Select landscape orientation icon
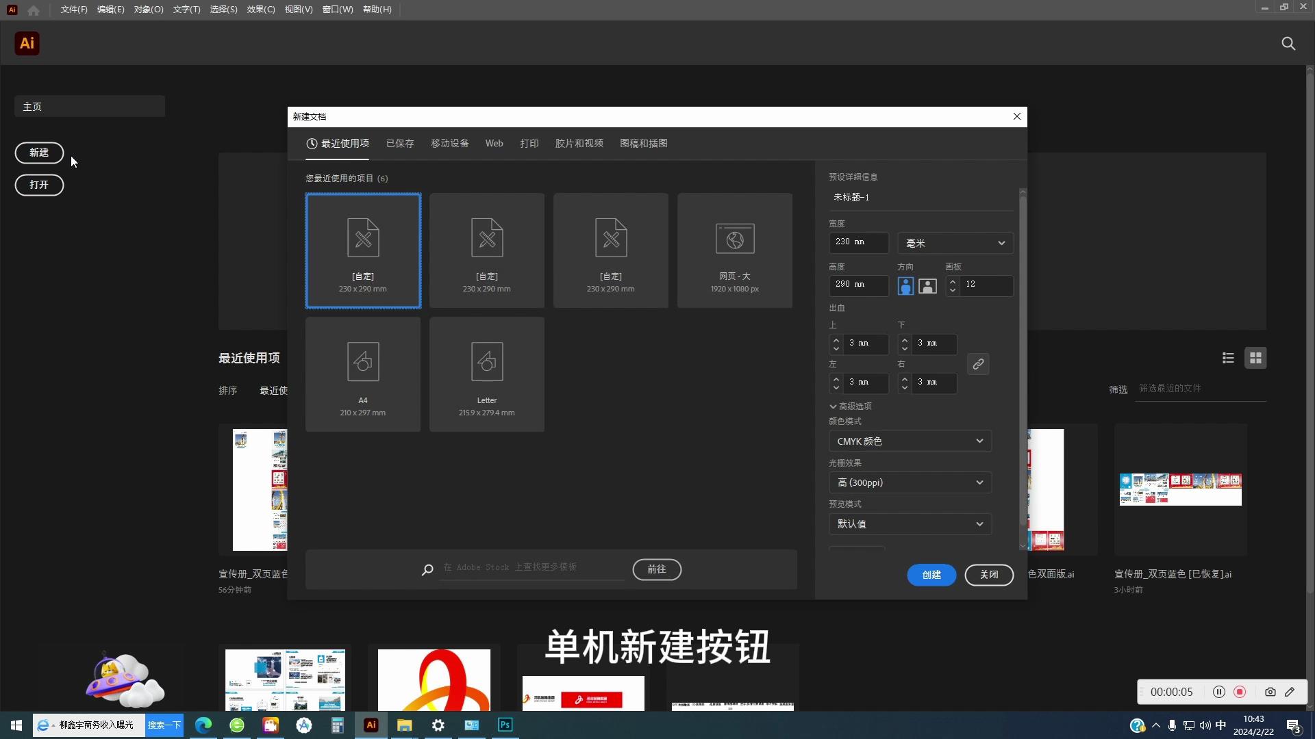Image resolution: width=1315 pixels, height=739 pixels. [x=927, y=286]
